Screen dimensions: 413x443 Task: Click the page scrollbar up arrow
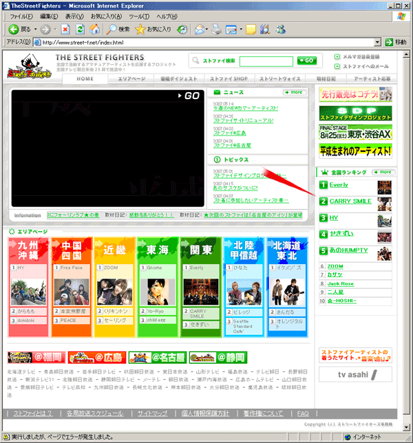pyautogui.click(x=407, y=54)
